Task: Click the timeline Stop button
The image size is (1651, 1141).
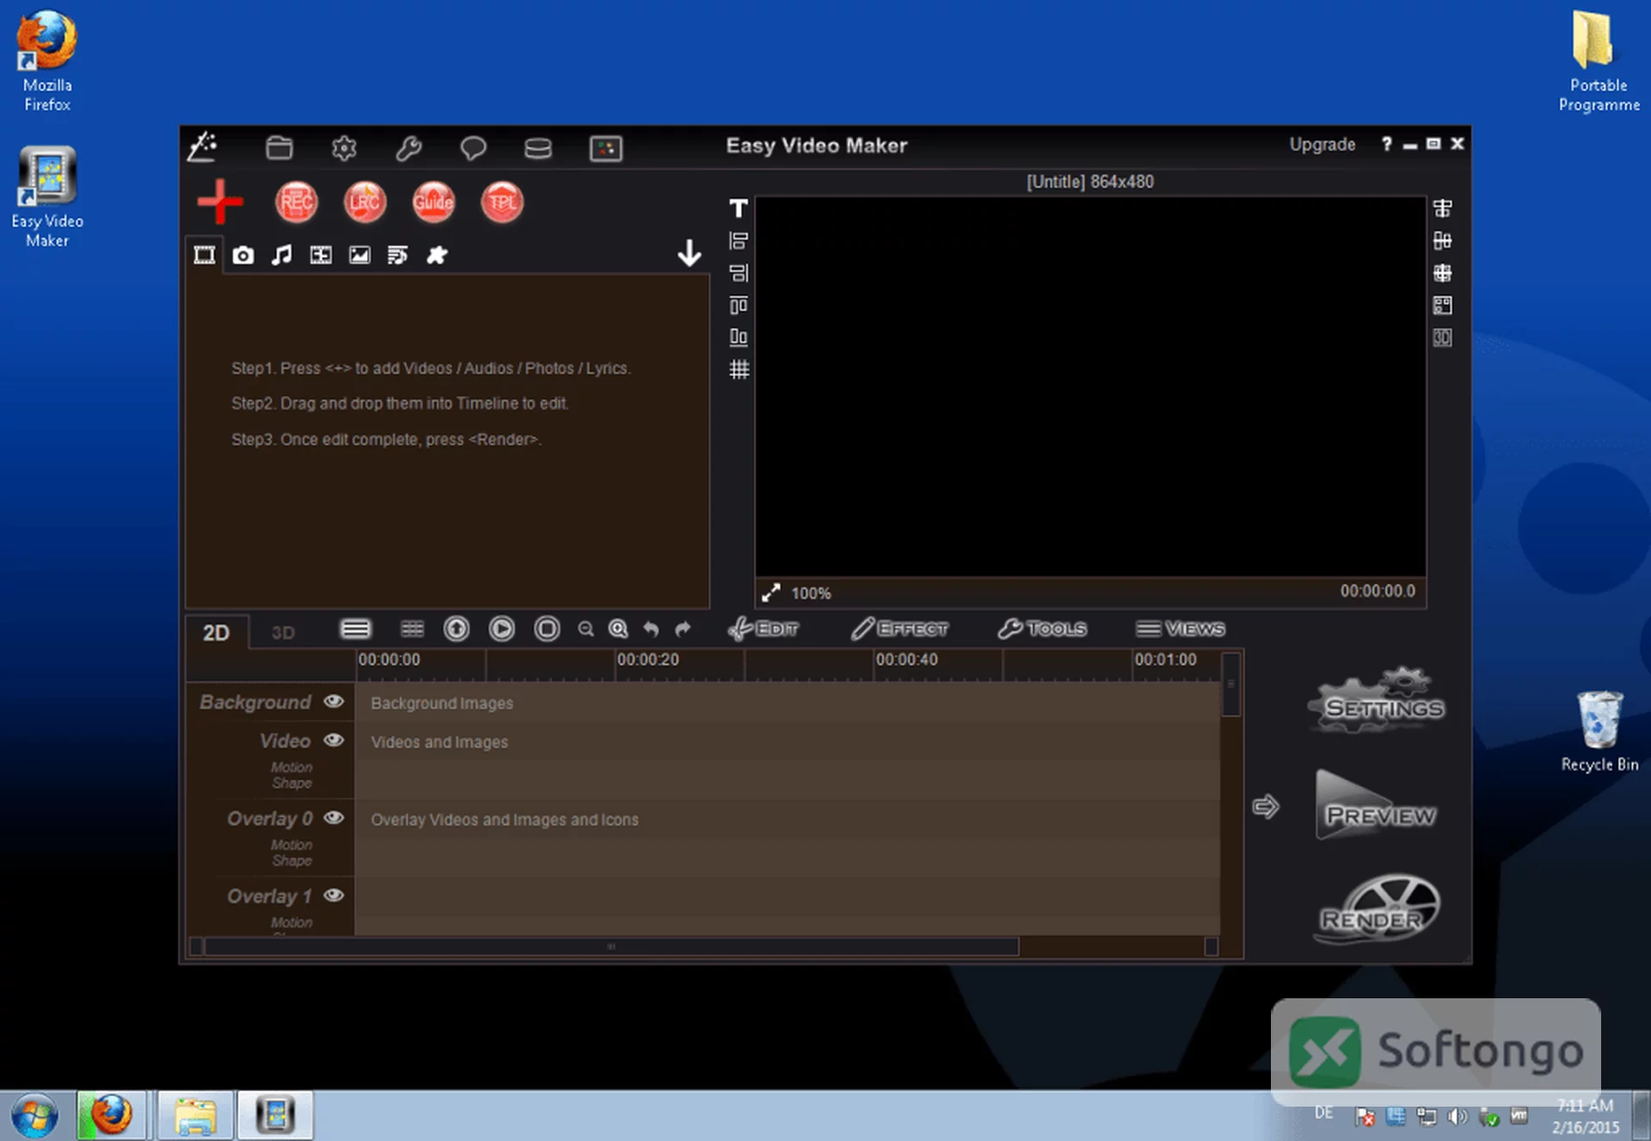Action: pyautogui.click(x=547, y=629)
